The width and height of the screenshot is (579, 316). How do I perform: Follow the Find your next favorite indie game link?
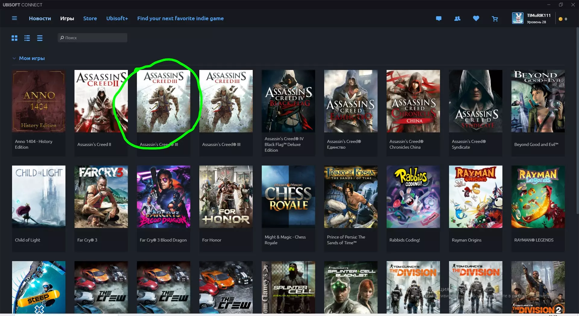180,18
